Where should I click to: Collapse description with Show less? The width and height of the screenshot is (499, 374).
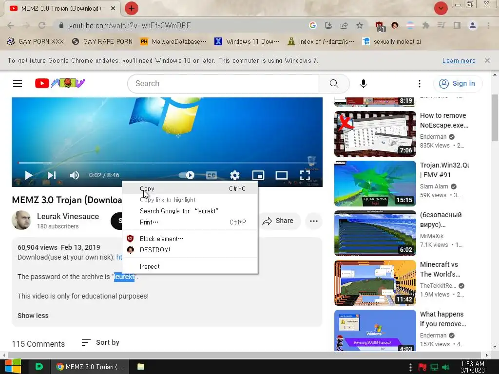point(33,316)
